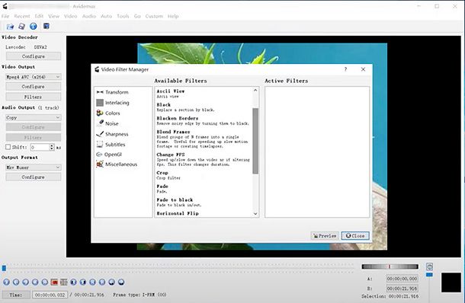Open the Help menu

[173, 16]
